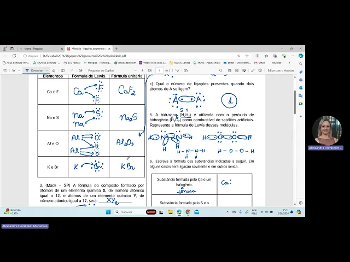The image size is (350, 262).
Task: Click the PDF vertical scrollbar thumb
Action: click(295, 103)
